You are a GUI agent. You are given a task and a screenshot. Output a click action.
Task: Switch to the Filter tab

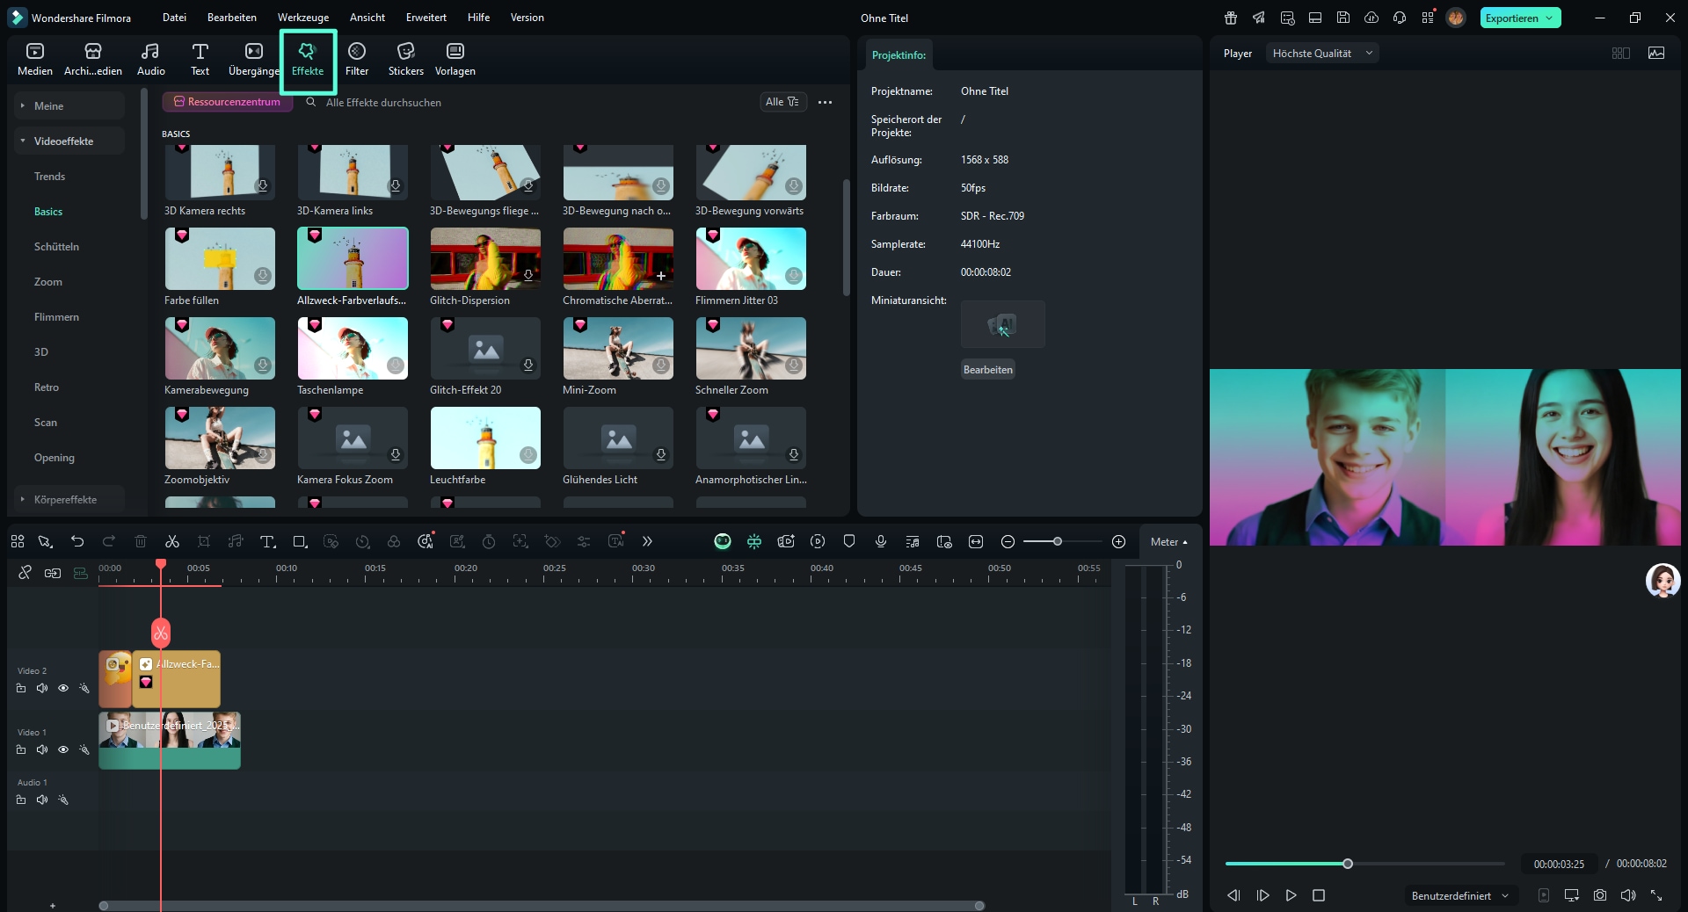(357, 59)
